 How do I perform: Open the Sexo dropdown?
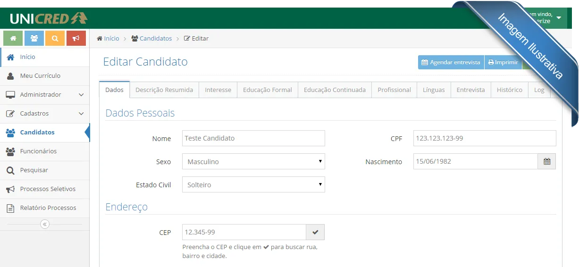pyautogui.click(x=253, y=161)
